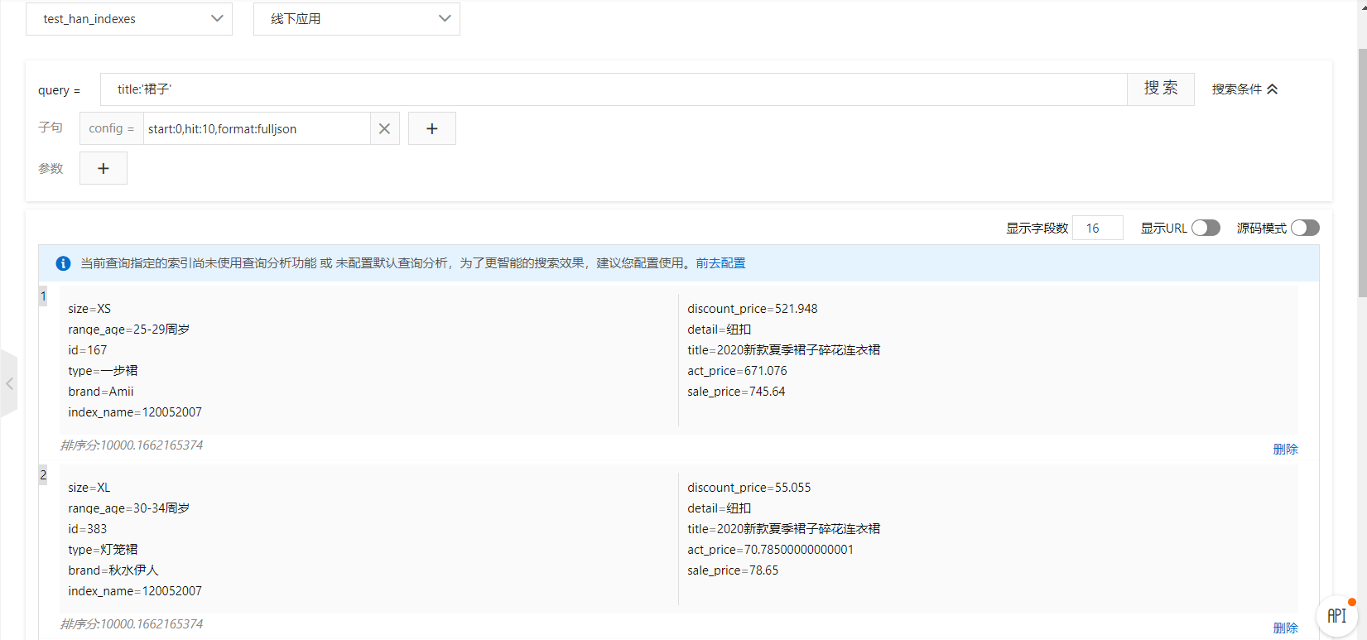
Task: Click text size=XS
Action: (x=89, y=309)
